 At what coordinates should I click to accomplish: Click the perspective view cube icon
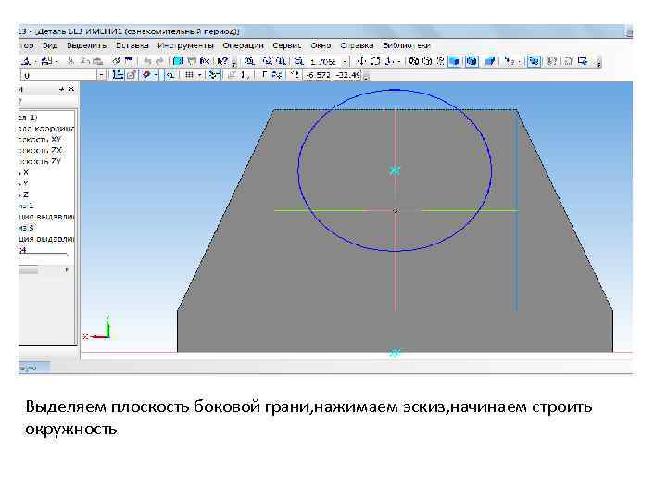490,61
